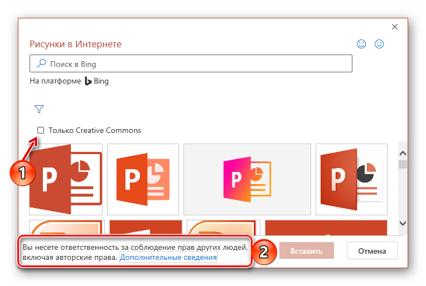Select the flat orange PowerPoint logo thumbnail
This screenshot has width=426, height=286.
pos(143,179)
